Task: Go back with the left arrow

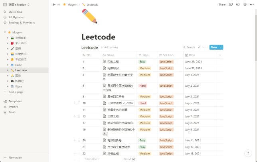Action: (x=54, y=4)
